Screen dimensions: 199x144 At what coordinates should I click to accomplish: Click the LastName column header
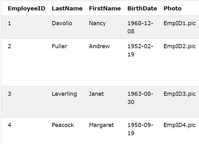coord(67,9)
